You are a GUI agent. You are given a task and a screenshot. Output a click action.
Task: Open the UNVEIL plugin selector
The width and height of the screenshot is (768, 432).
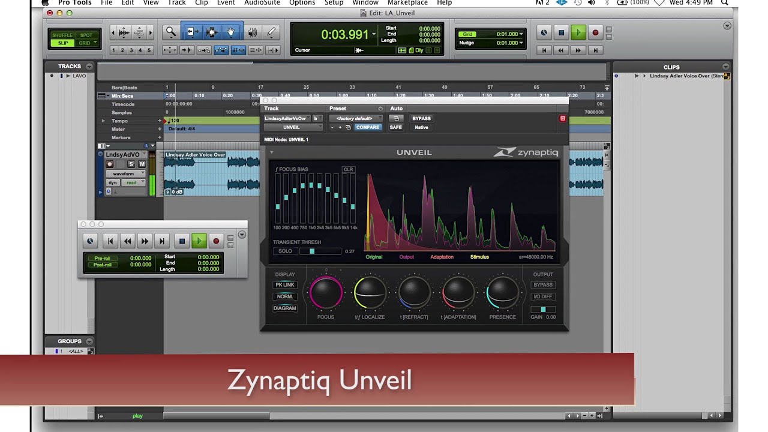pyautogui.click(x=293, y=127)
